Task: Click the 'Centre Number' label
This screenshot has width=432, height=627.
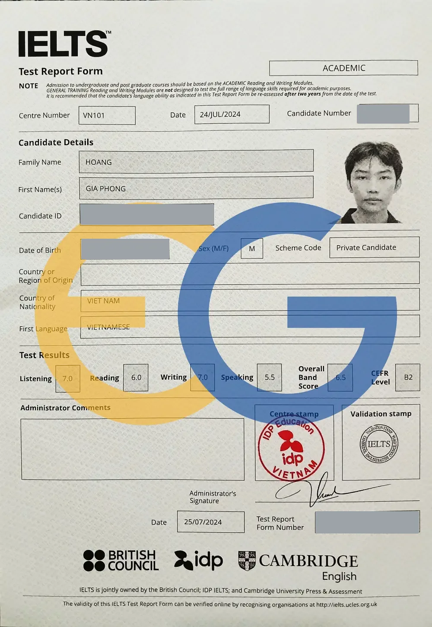Action: (x=44, y=115)
